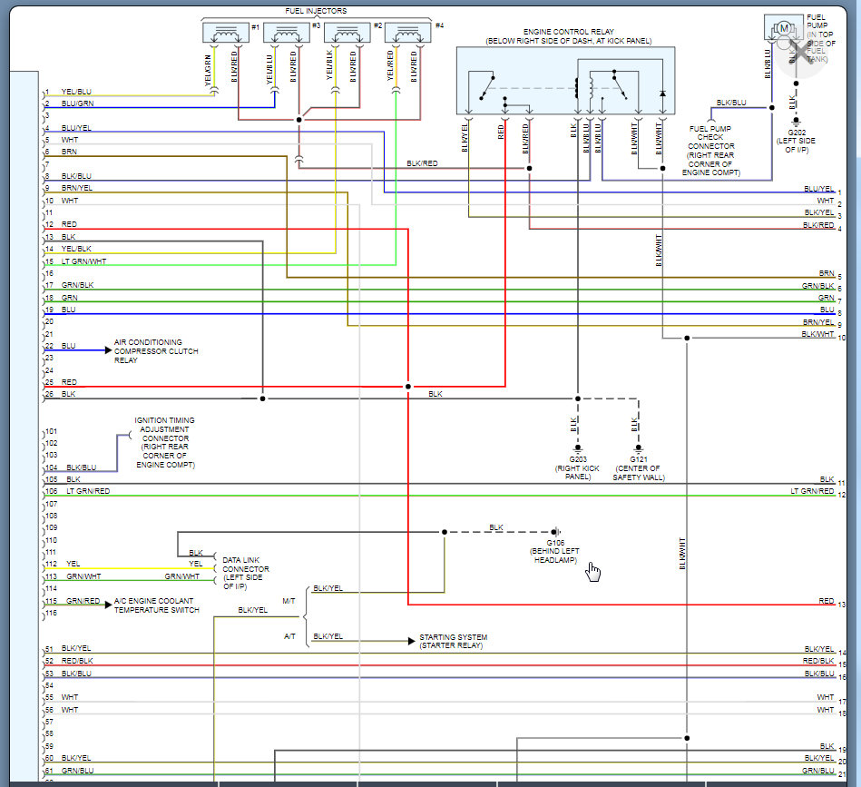Click pin 2 'BLU/GRN' label
The height and width of the screenshot is (787, 861).
[77, 103]
